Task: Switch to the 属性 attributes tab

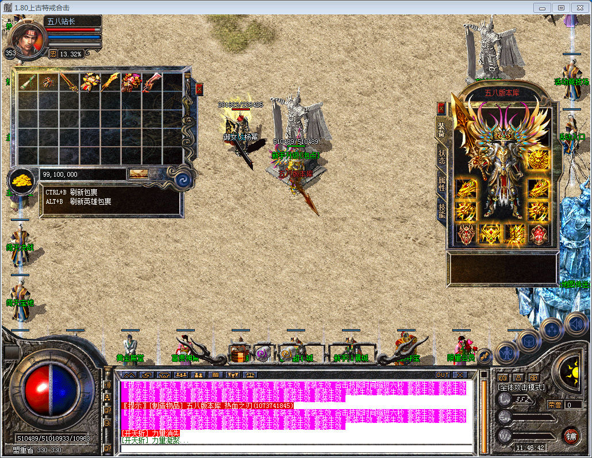Action: click(442, 183)
